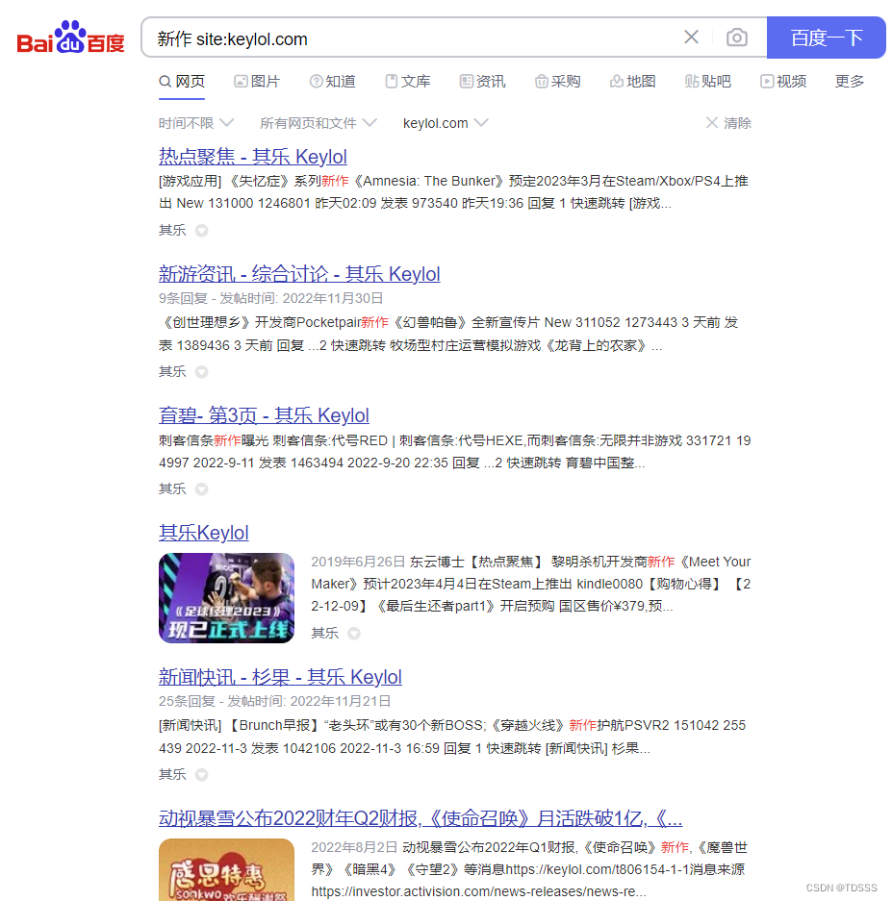
Task: Click 清除 to clear filters
Action: (728, 123)
